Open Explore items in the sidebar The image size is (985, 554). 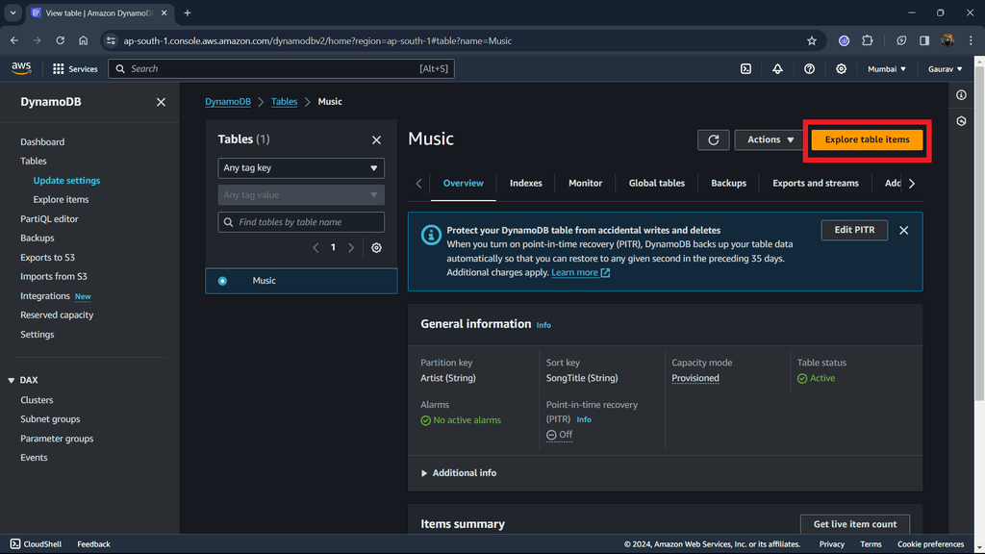click(61, 200)
